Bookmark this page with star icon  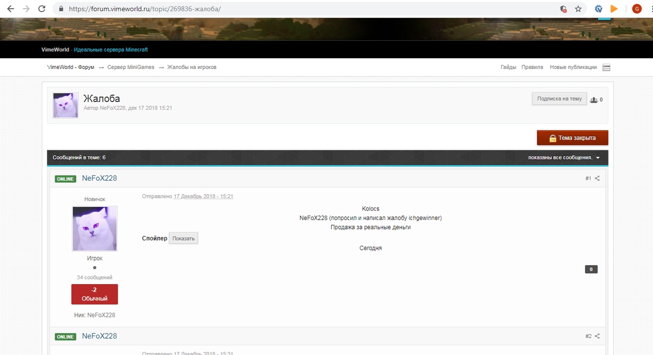point(578,9)
